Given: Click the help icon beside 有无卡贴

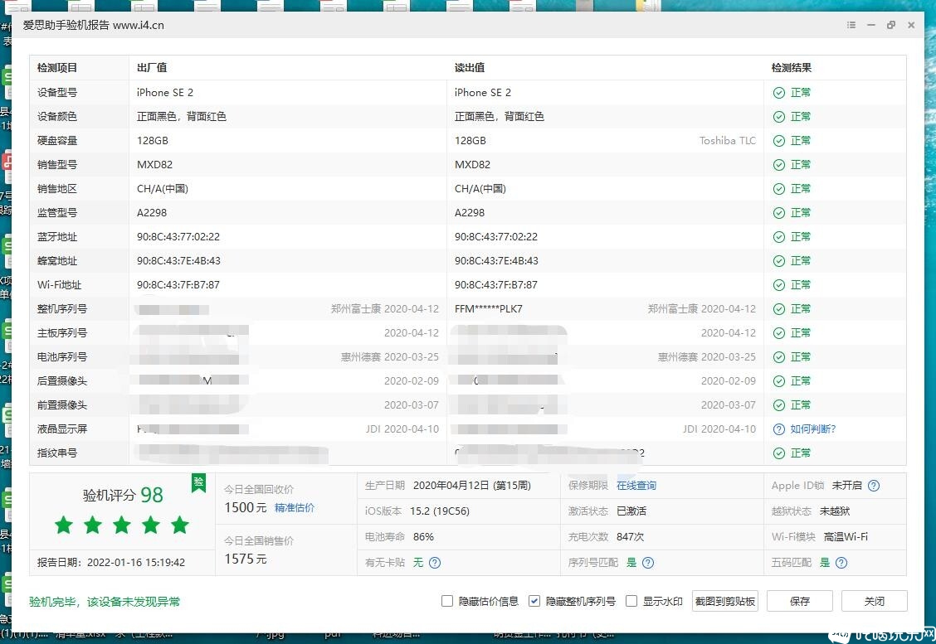Looking at the screenshot, I should 435,562.
